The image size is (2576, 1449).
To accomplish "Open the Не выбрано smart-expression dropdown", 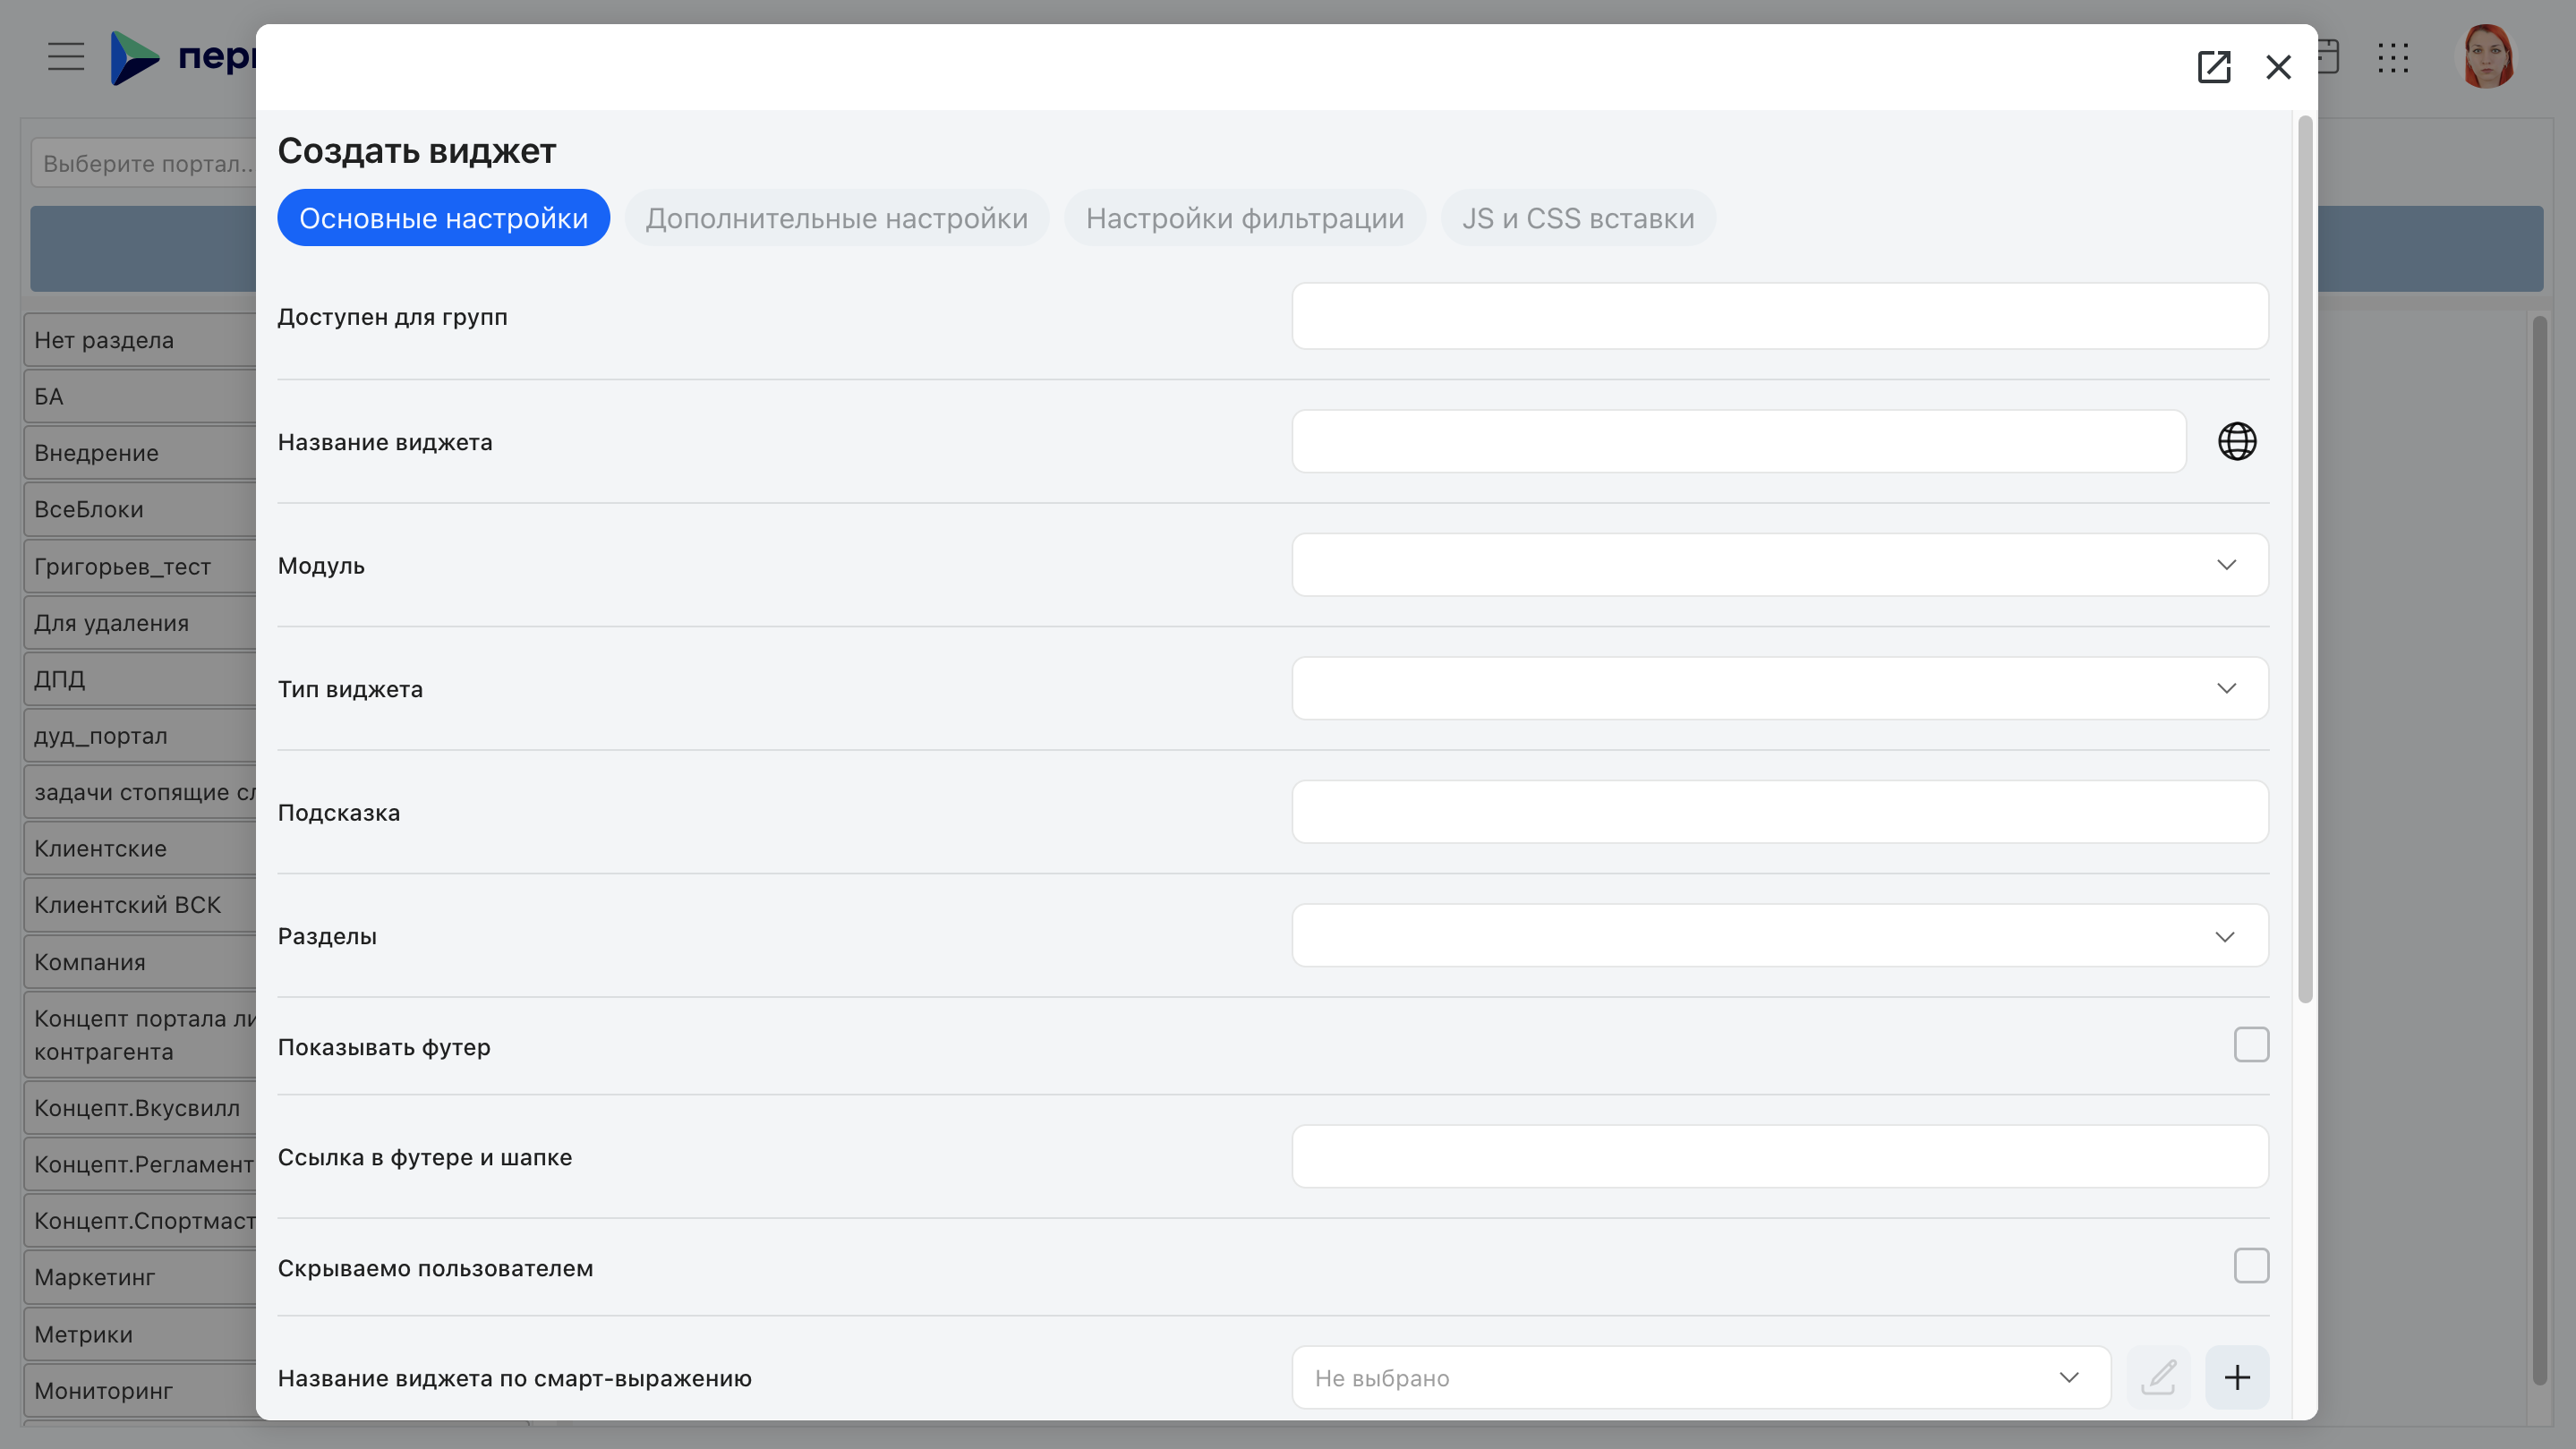I will [1701, 1377].
